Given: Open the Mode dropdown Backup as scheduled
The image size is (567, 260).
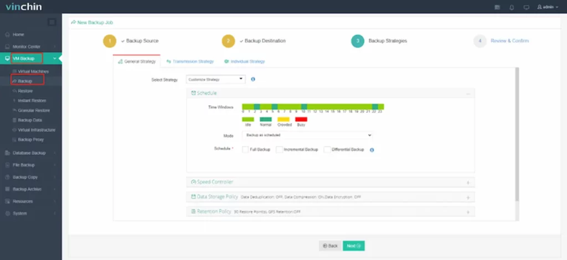Looking at the screenshot, I should click(x=307, y=135).
